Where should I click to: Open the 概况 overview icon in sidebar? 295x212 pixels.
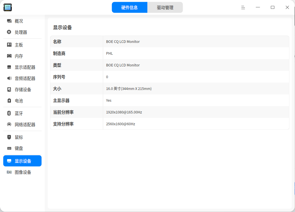(x=9, y=21)
